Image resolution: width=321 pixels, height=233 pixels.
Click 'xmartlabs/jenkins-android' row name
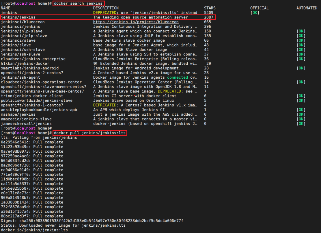tap(30, 68)
